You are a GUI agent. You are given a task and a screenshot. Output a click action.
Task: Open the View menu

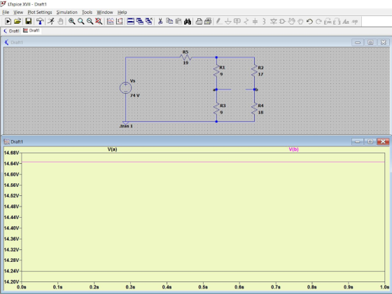click(18, 12)
